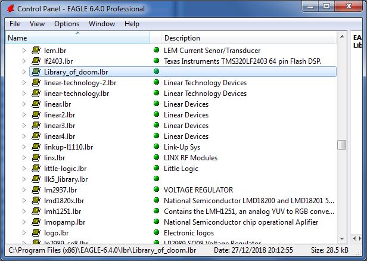Click the linkup-l1110.lbr book icon
The image size is (367, 261).
[x=36, y=147]
